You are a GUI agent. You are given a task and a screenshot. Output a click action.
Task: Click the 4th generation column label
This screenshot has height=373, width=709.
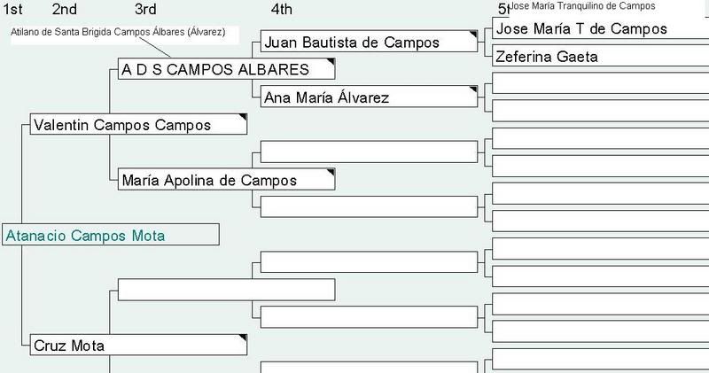pyautogui.click(x=281, y=10)
